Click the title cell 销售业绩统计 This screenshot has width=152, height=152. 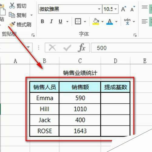[80, 73]
